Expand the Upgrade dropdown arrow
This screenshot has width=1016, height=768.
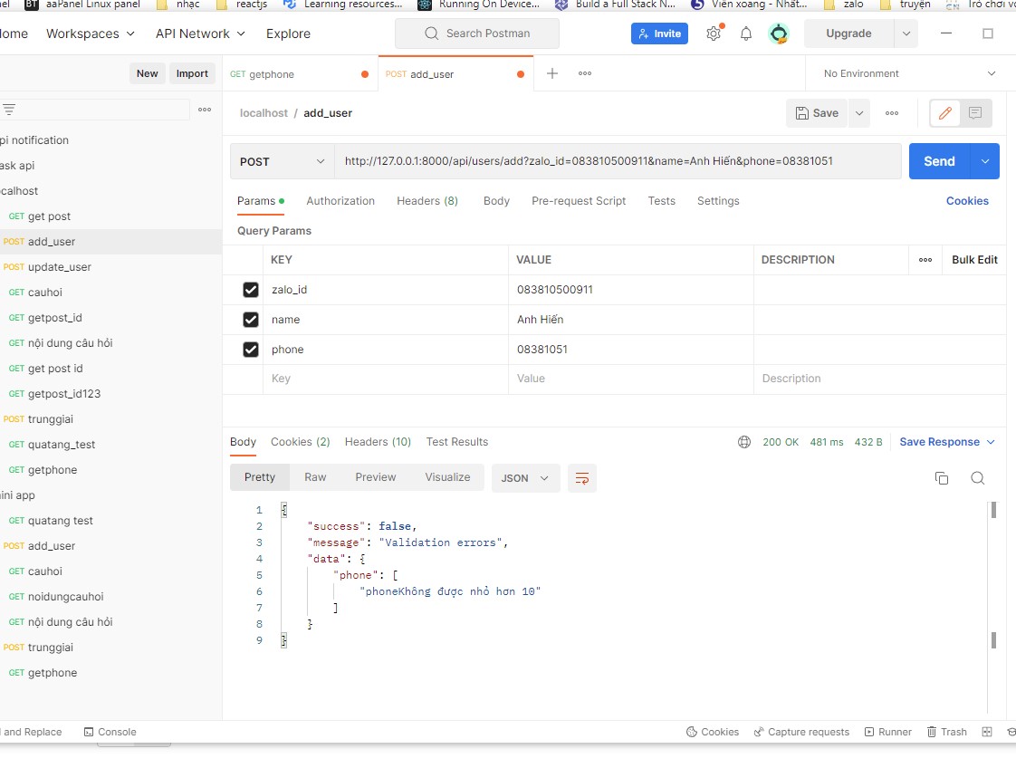[906, 34]
